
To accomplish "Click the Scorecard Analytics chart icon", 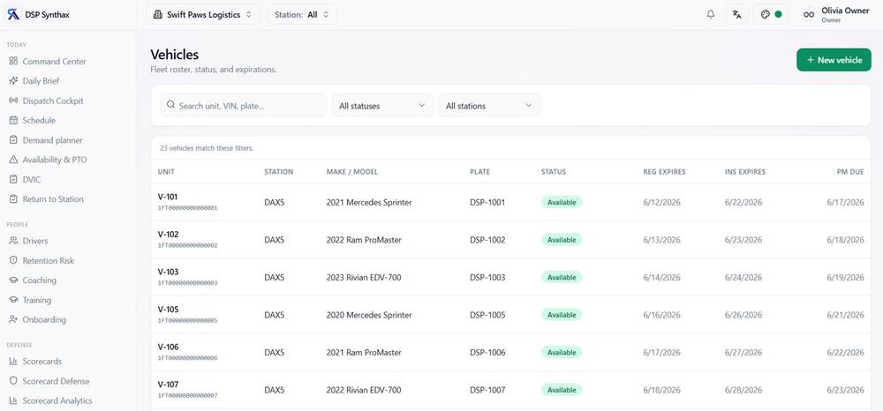I will pyautogui.click(x=13, y=400).
